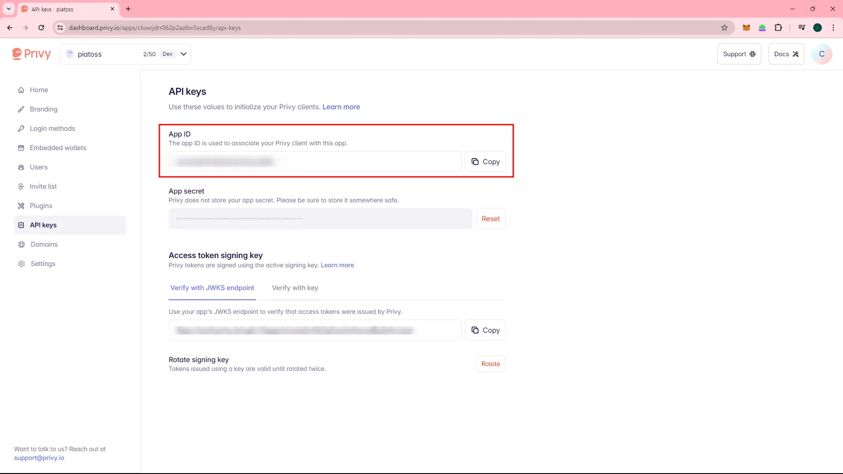Open the MetaMask fox extension
The width and height of the screenshot is (843, 474).
pyautogui.click(x=746, y=28)
